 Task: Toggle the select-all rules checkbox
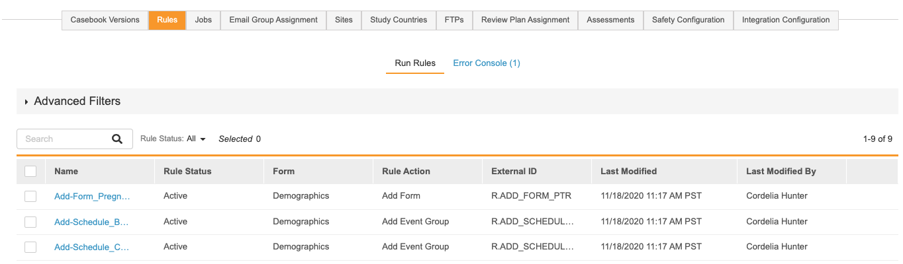(x=30, y=171)
